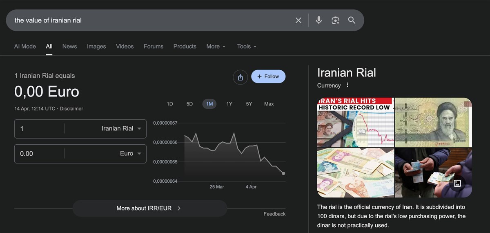490x233 pixels.
Task: Open Google Lens image search icon
Action: pyautogui.click(x=335, y=20)
